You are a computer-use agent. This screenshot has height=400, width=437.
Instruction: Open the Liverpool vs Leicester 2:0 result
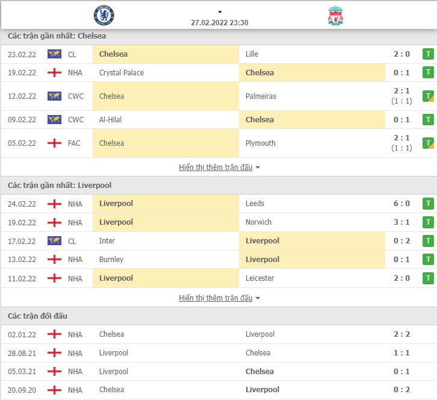point(218,278)
